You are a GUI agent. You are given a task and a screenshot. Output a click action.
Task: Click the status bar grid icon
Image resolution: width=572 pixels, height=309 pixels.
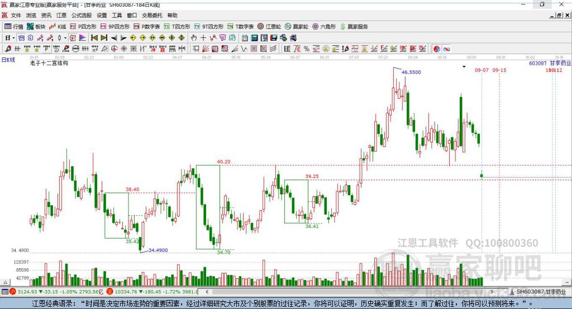click(4, 292)
